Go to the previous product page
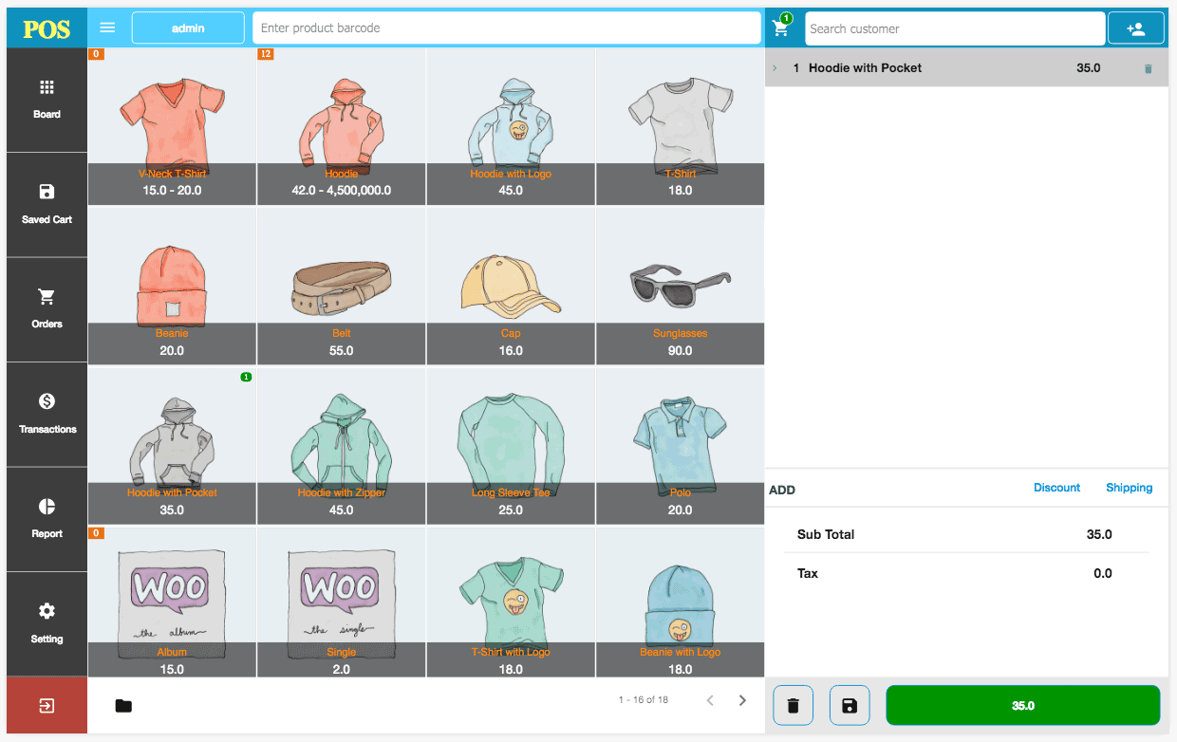This screenshot has width=1177, height=742. pos(710,699)
